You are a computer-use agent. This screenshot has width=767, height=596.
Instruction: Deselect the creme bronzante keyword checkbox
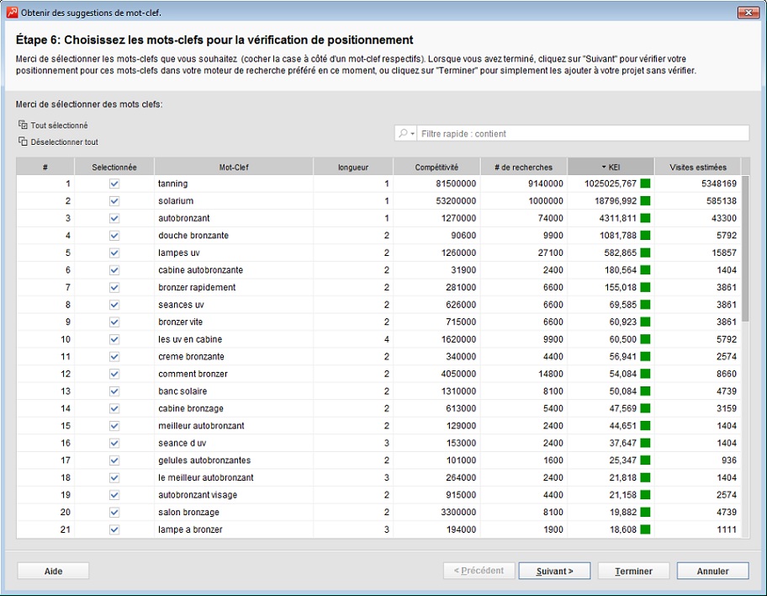(x=114, y=357)
